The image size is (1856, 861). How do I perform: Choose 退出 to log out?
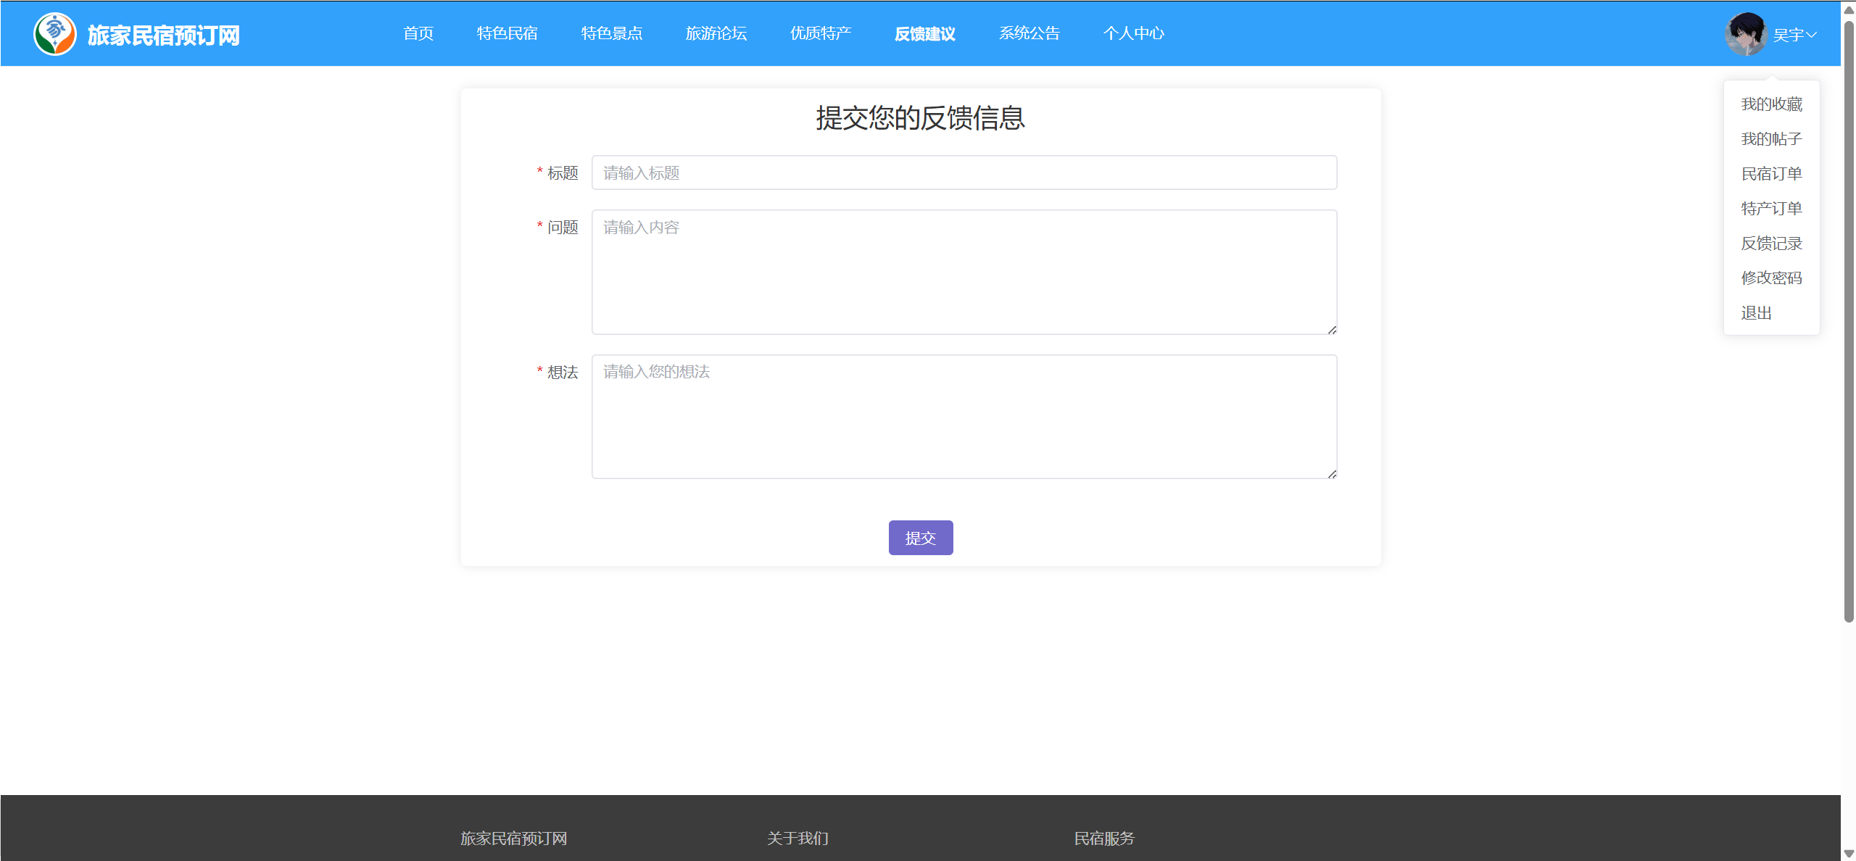pos(1756,313)
